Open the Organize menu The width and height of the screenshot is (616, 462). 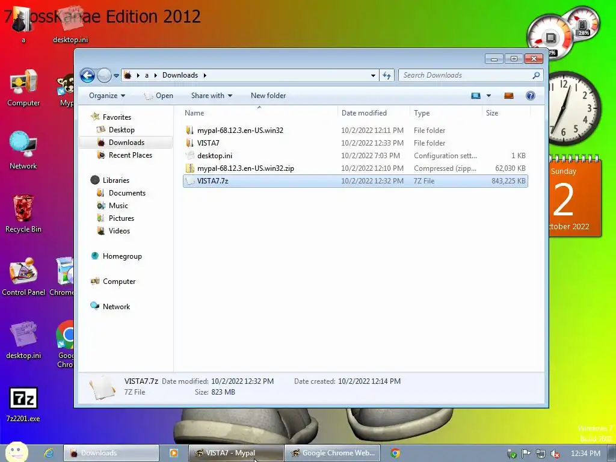click(x=107, y=96)
